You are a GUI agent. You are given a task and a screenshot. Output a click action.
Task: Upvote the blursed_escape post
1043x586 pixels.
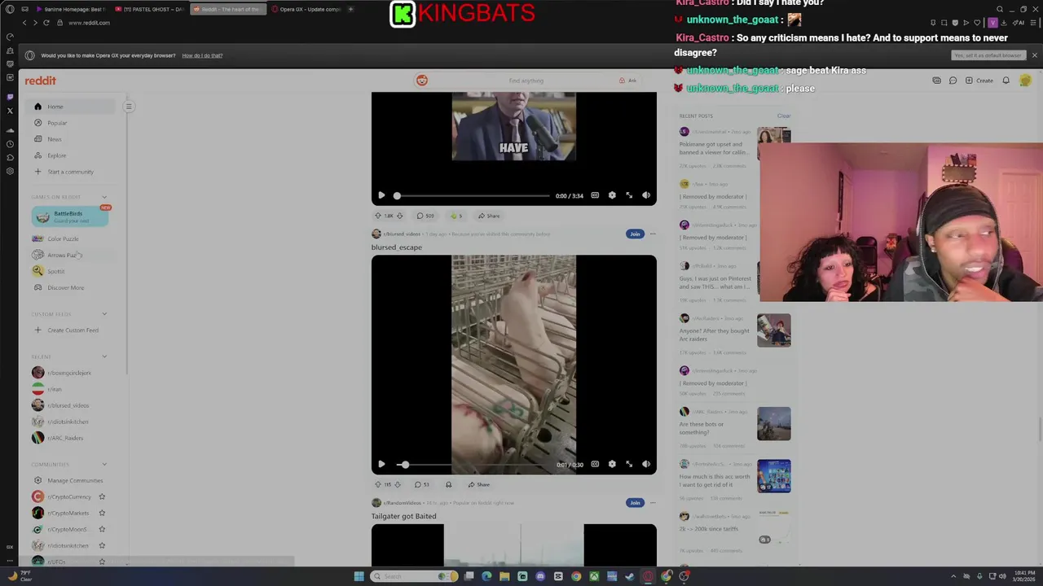pyautogui.click(x=377, y=484)
